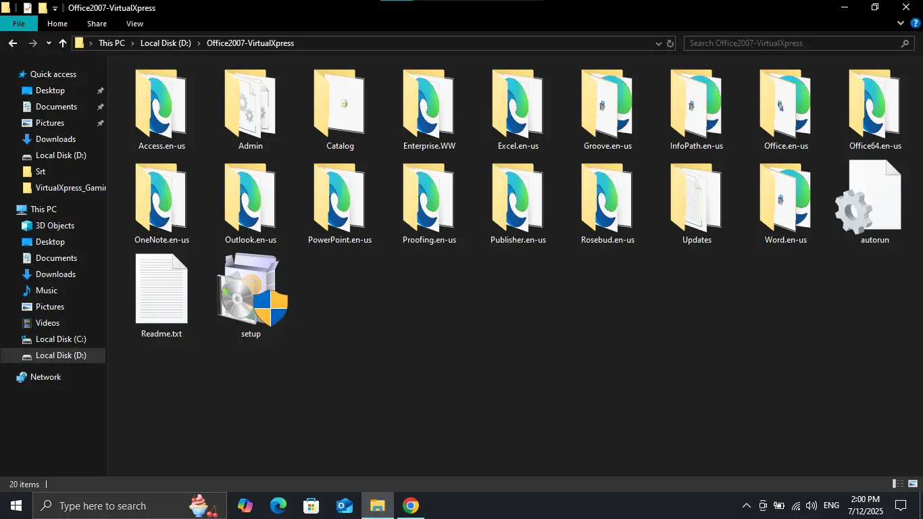923x519 pixels.
Task: Select the Publisher.en-us folder
Action: pos(518,204)
